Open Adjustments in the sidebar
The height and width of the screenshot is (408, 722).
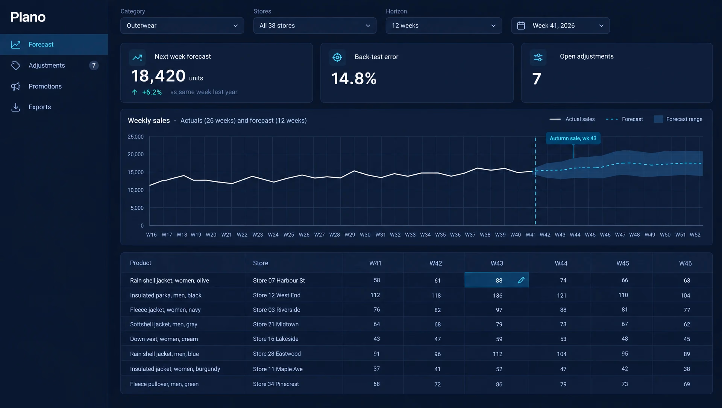click(x=54, y=65)
